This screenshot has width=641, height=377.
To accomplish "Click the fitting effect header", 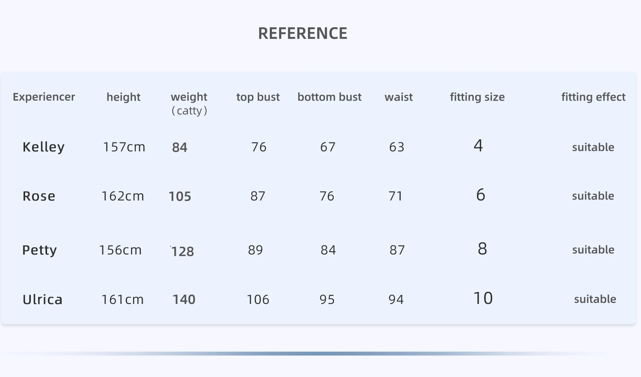I will [593, 97].
